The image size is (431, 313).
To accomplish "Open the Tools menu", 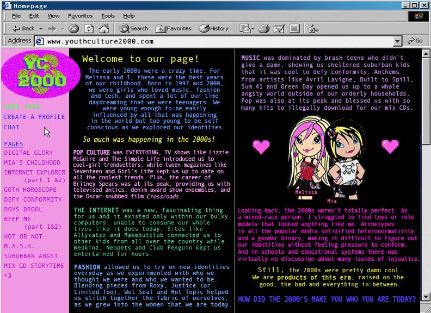I will 108,16.
